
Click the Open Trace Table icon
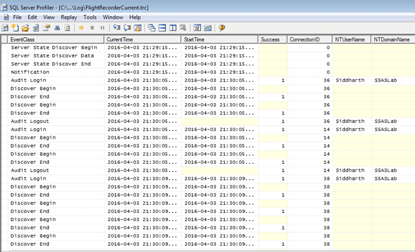pyautogui.click(x=36, y=28)
